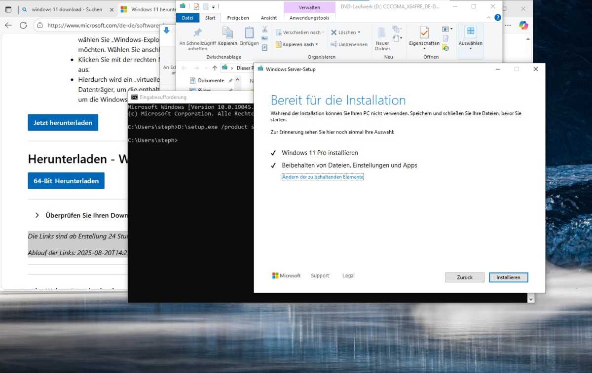Screen dimensions: 592x373
Task: Click the command prompt scrollbar down arrow
Action: 531,299
